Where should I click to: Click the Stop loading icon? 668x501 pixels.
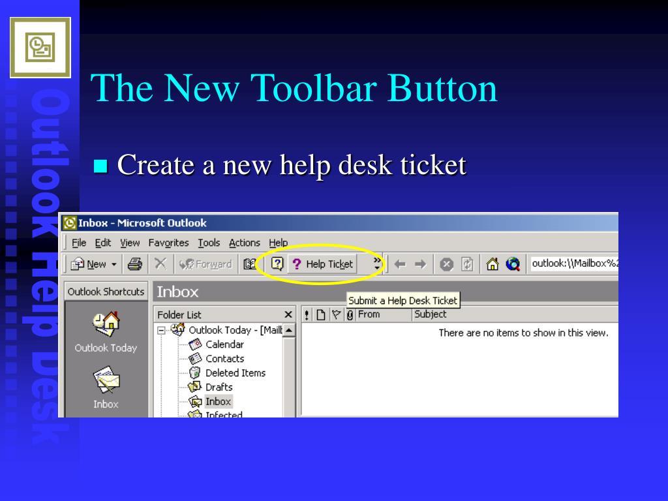click(446, 265)
